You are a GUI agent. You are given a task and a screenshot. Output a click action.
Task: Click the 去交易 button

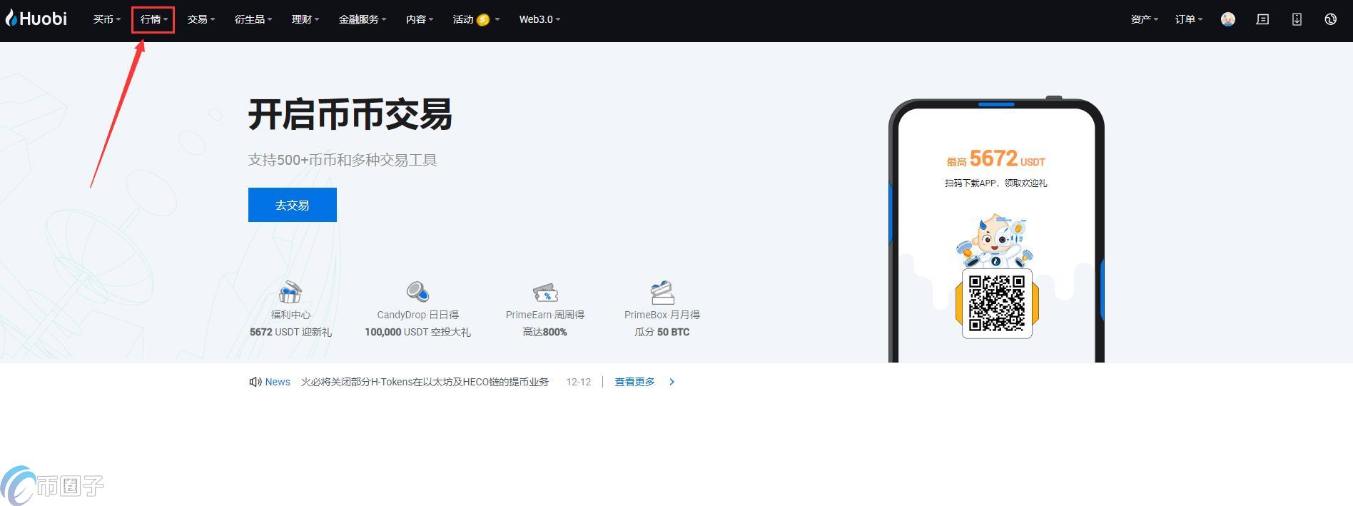point(293,205)
